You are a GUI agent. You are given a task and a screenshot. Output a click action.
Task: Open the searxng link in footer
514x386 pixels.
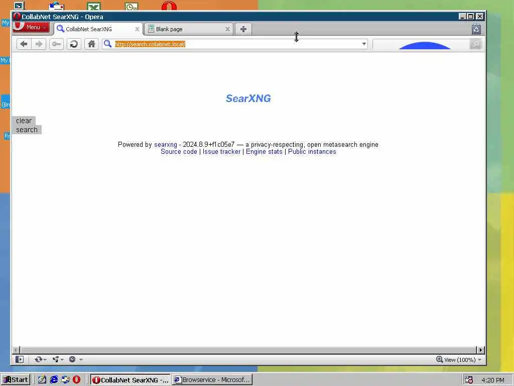click(x=166, y=144)
